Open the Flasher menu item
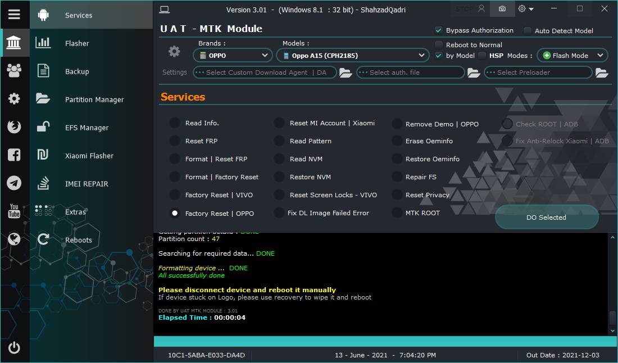 (x=77, y=43)
